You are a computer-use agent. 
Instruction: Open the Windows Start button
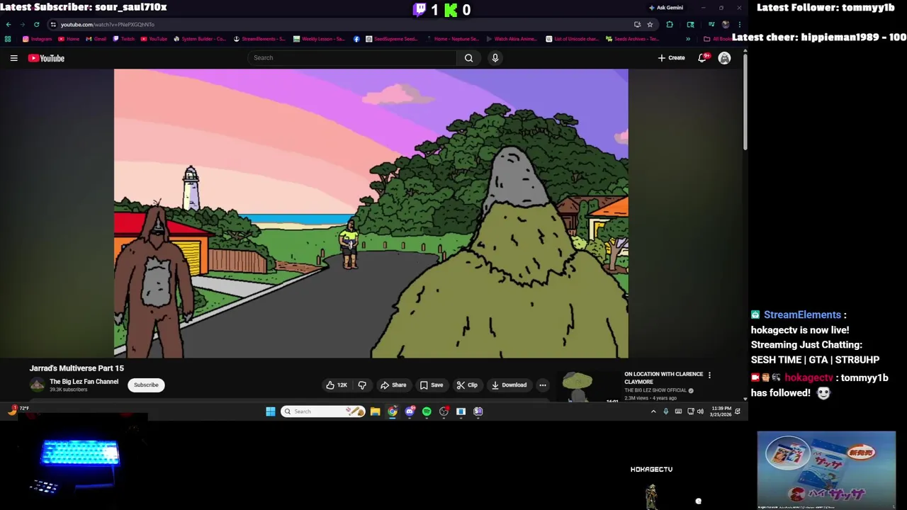tap(271, 412)
